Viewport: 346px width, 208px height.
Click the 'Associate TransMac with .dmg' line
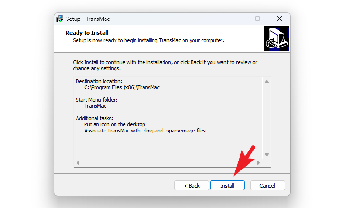pyautogui.click(x=145, y=131)
